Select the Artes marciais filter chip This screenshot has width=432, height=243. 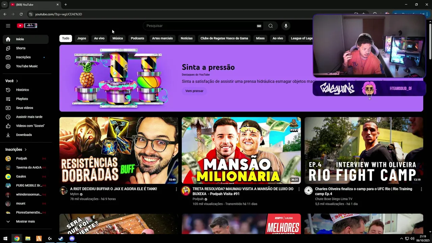tap(162, 38)
